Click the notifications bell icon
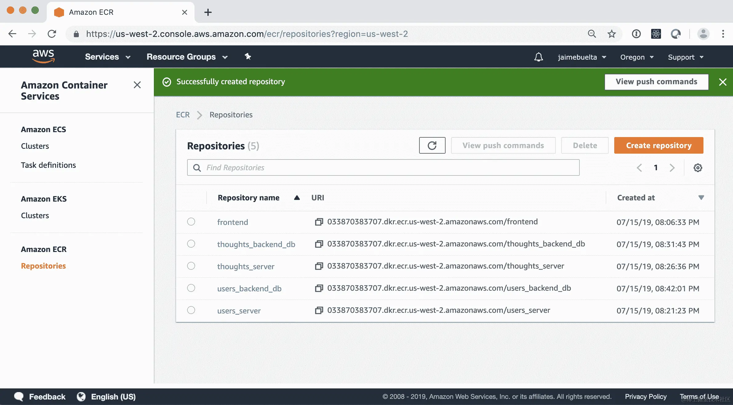 click(x=538, y=57)
